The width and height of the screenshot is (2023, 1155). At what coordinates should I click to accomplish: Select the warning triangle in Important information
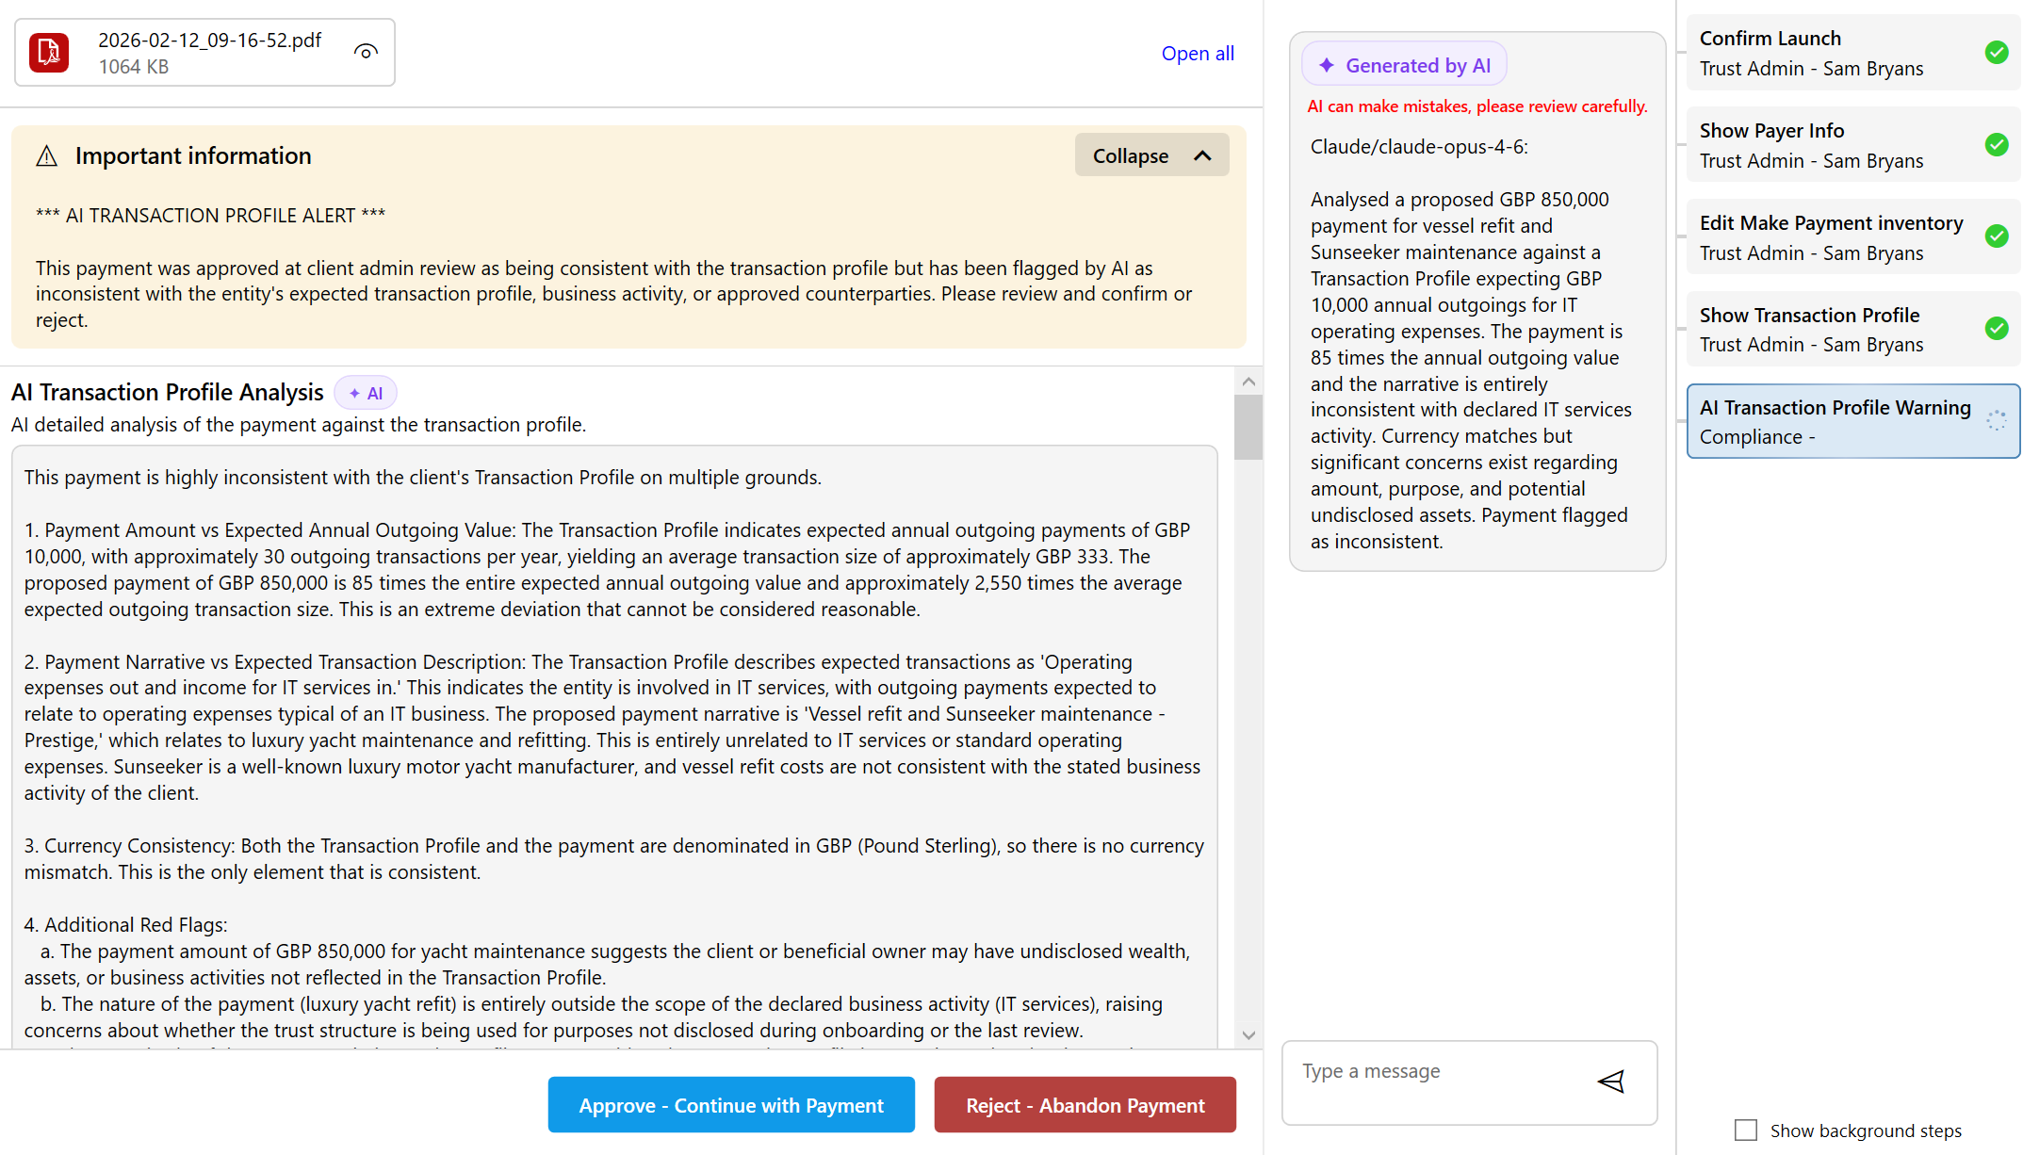46,155
